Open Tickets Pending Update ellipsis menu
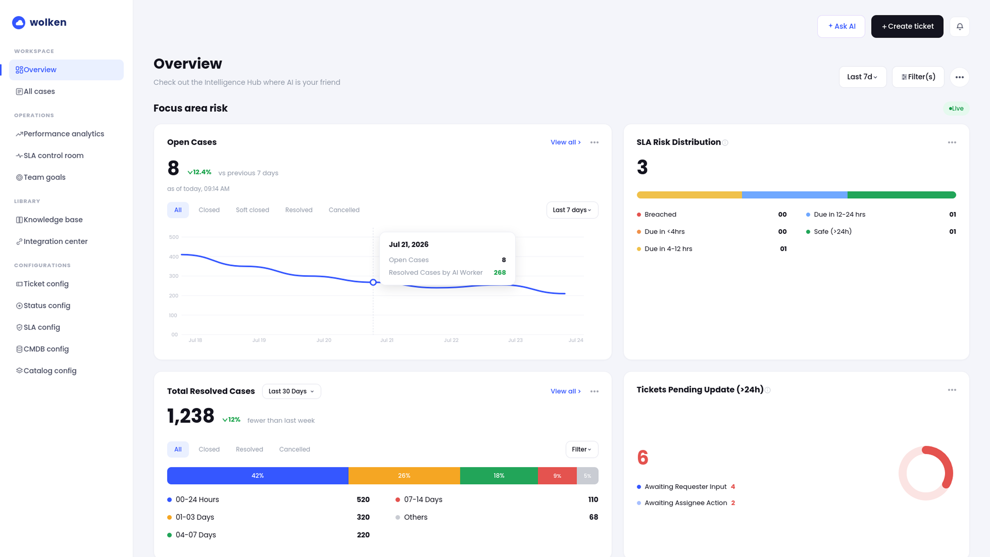This screenshot has height=557, width=990. [x=952, y=390]
